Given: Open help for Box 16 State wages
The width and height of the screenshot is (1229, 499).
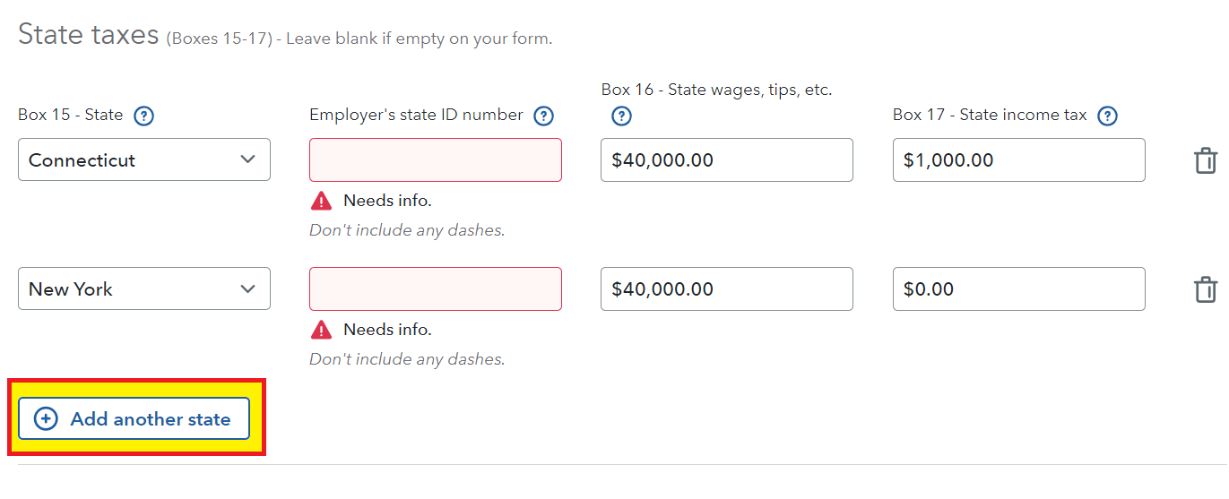Looking at the screenshot, I should tap(621, 116).
